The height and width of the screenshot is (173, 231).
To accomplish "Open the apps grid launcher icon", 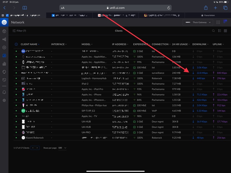I will click(x=218, y=22).
